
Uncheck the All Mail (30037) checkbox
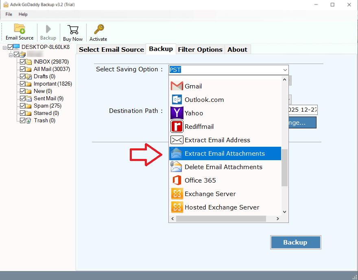(x=23, y=69)
